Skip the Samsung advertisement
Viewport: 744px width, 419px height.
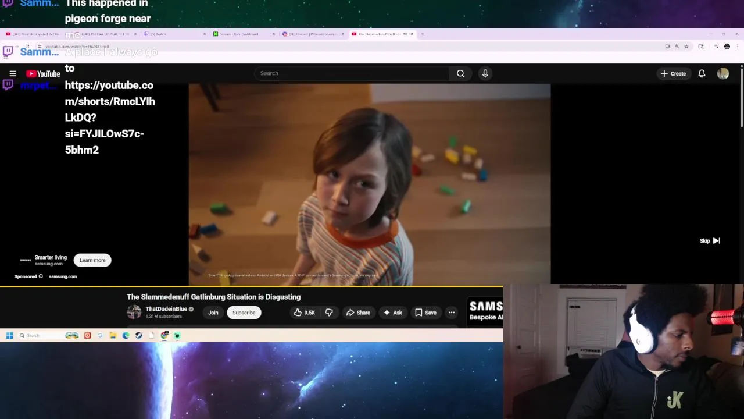[x=710, y=240]
